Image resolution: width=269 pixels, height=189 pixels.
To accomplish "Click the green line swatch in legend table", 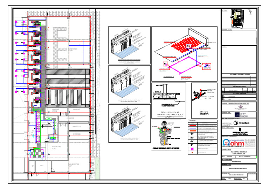I will click(x=192, y=127).
